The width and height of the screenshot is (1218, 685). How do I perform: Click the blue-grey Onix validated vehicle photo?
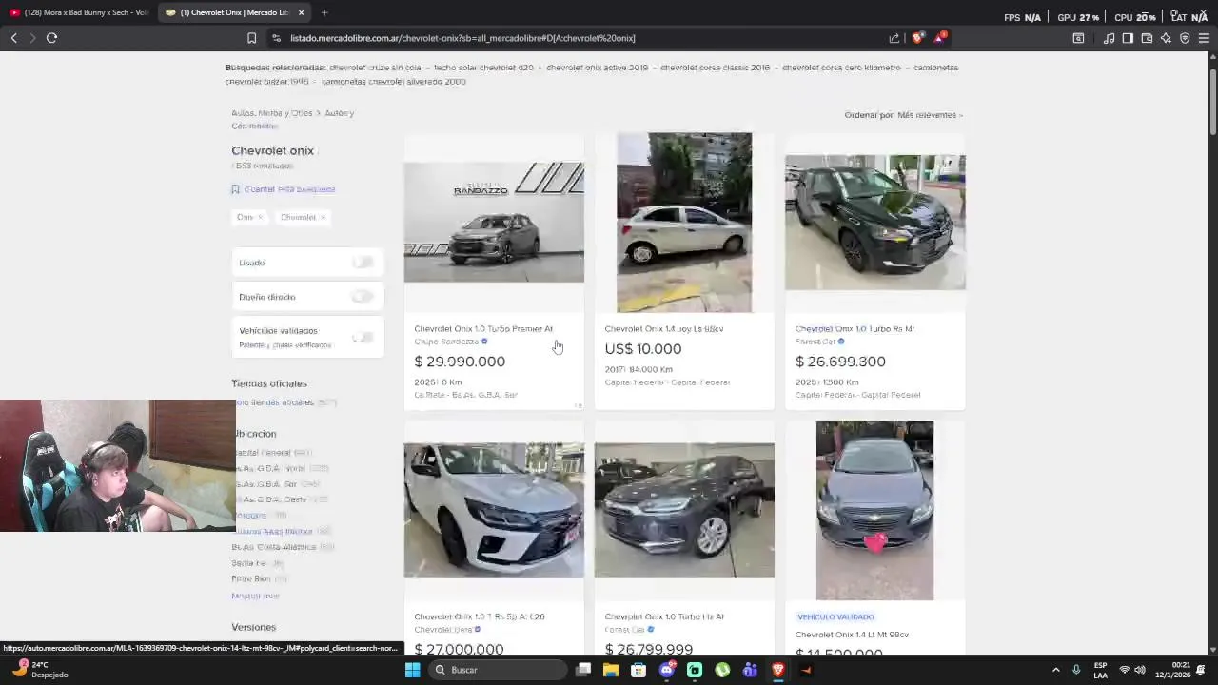point(874,510)
